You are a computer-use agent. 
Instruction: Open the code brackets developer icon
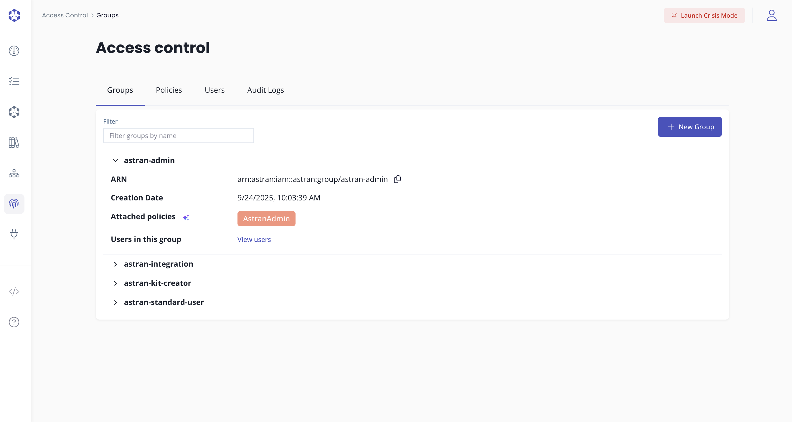tap(14, 291)
